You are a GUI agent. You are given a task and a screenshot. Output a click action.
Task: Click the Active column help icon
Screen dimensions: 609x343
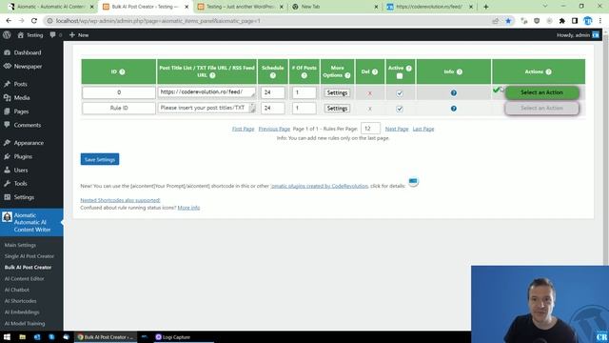[408, 68]
